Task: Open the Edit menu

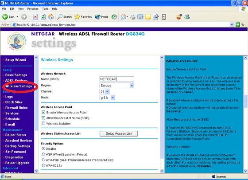Action: tap(12, 9)
